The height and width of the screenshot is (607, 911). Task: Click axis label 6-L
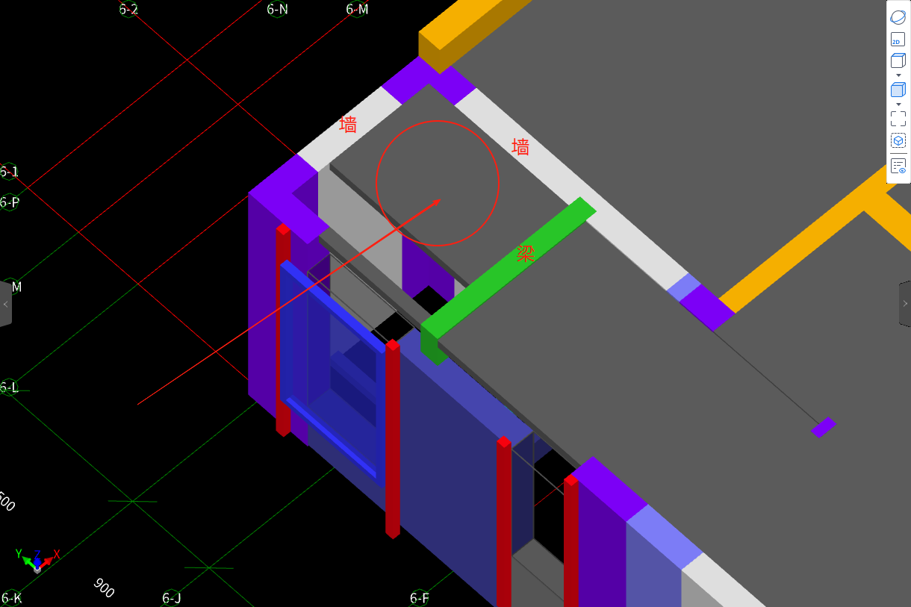click(x=9, y=387)
